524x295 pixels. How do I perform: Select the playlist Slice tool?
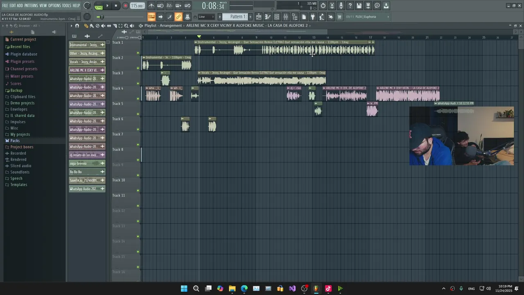click(x=115, y=25)
